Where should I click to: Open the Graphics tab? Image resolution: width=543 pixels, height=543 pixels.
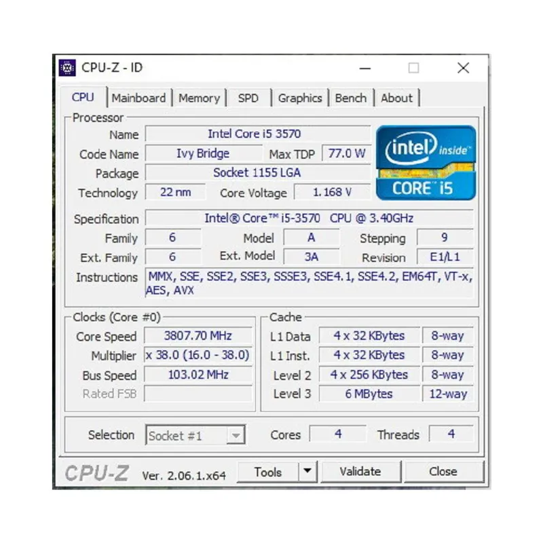[300, 98]
